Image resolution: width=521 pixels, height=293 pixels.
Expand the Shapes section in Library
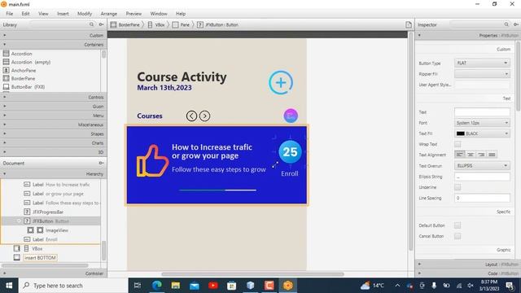pos(53,133)
